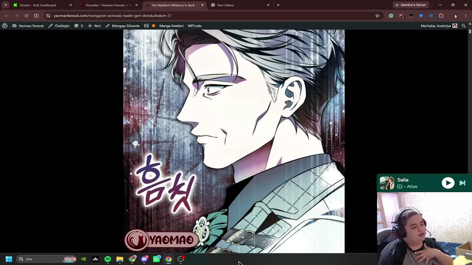
Task: Open the Gemini'a Sorun assistant button
Action: coord(410,5)
